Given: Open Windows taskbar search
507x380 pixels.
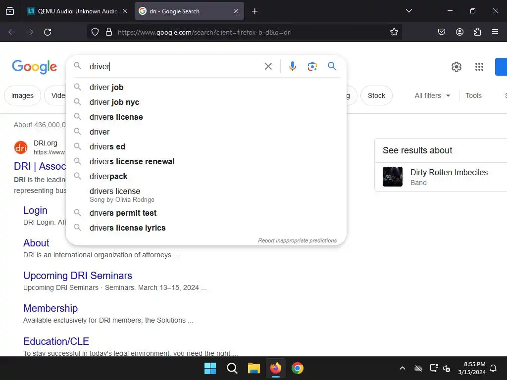Looking at the screenshot, I should 232,368.
